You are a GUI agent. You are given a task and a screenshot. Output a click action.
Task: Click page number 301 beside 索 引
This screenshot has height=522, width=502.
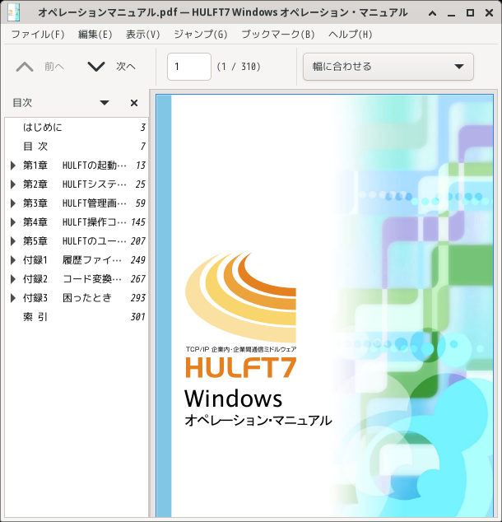(x=138, y=317)
